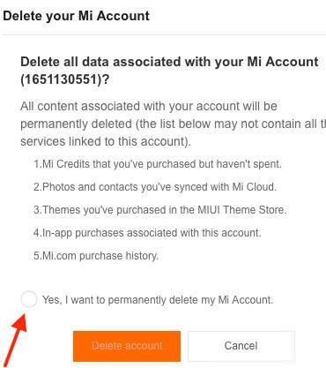Image resolution: width=326 pixels, height=368 pixels.
Task: Click the Mi Account ID number 1651130551
Action: [x=61, y=79]
